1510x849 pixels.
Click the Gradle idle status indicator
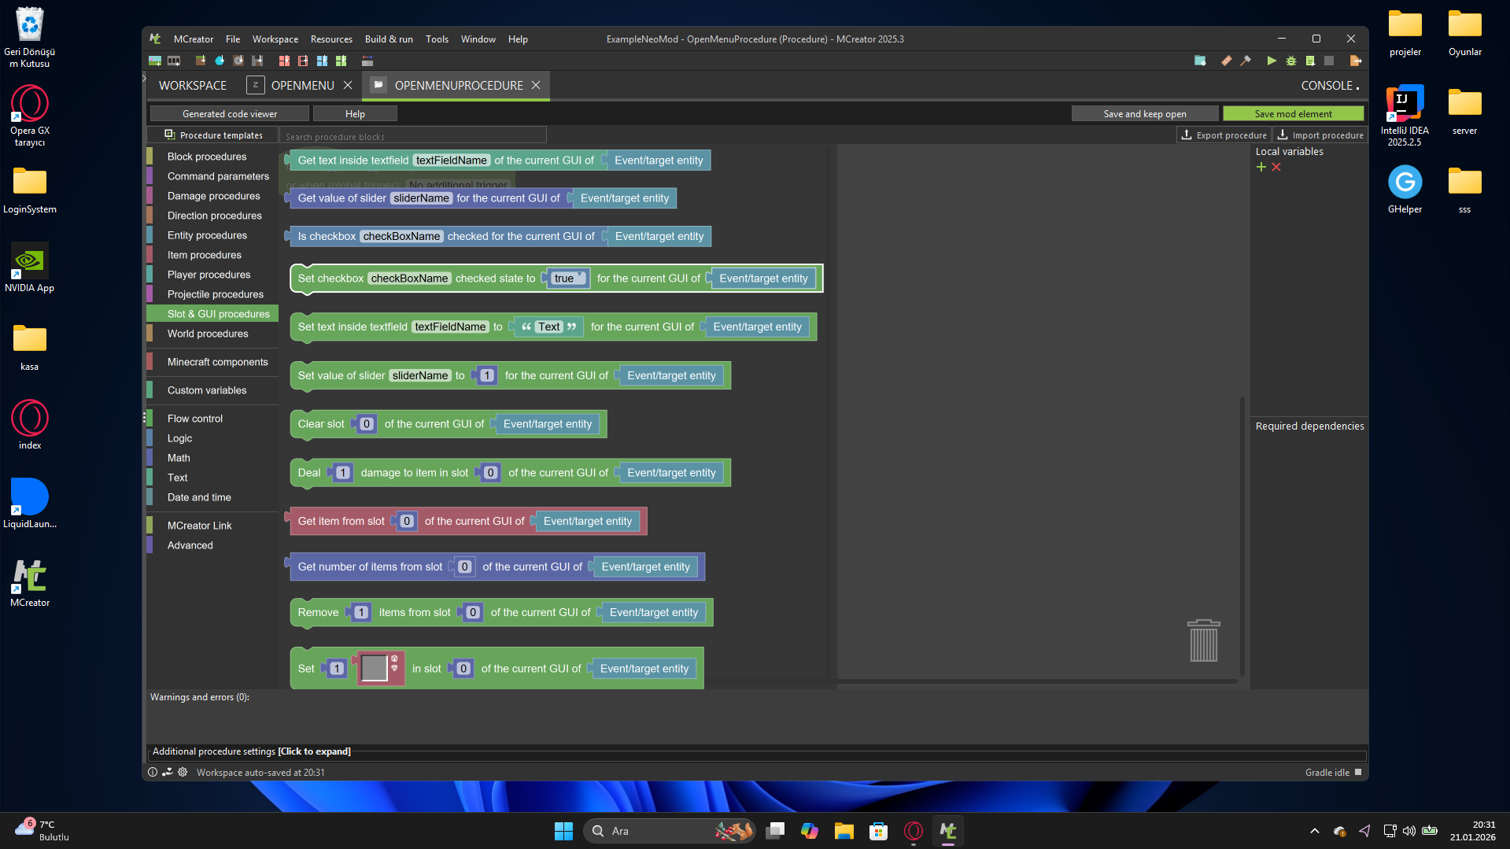pos(1333,772)
